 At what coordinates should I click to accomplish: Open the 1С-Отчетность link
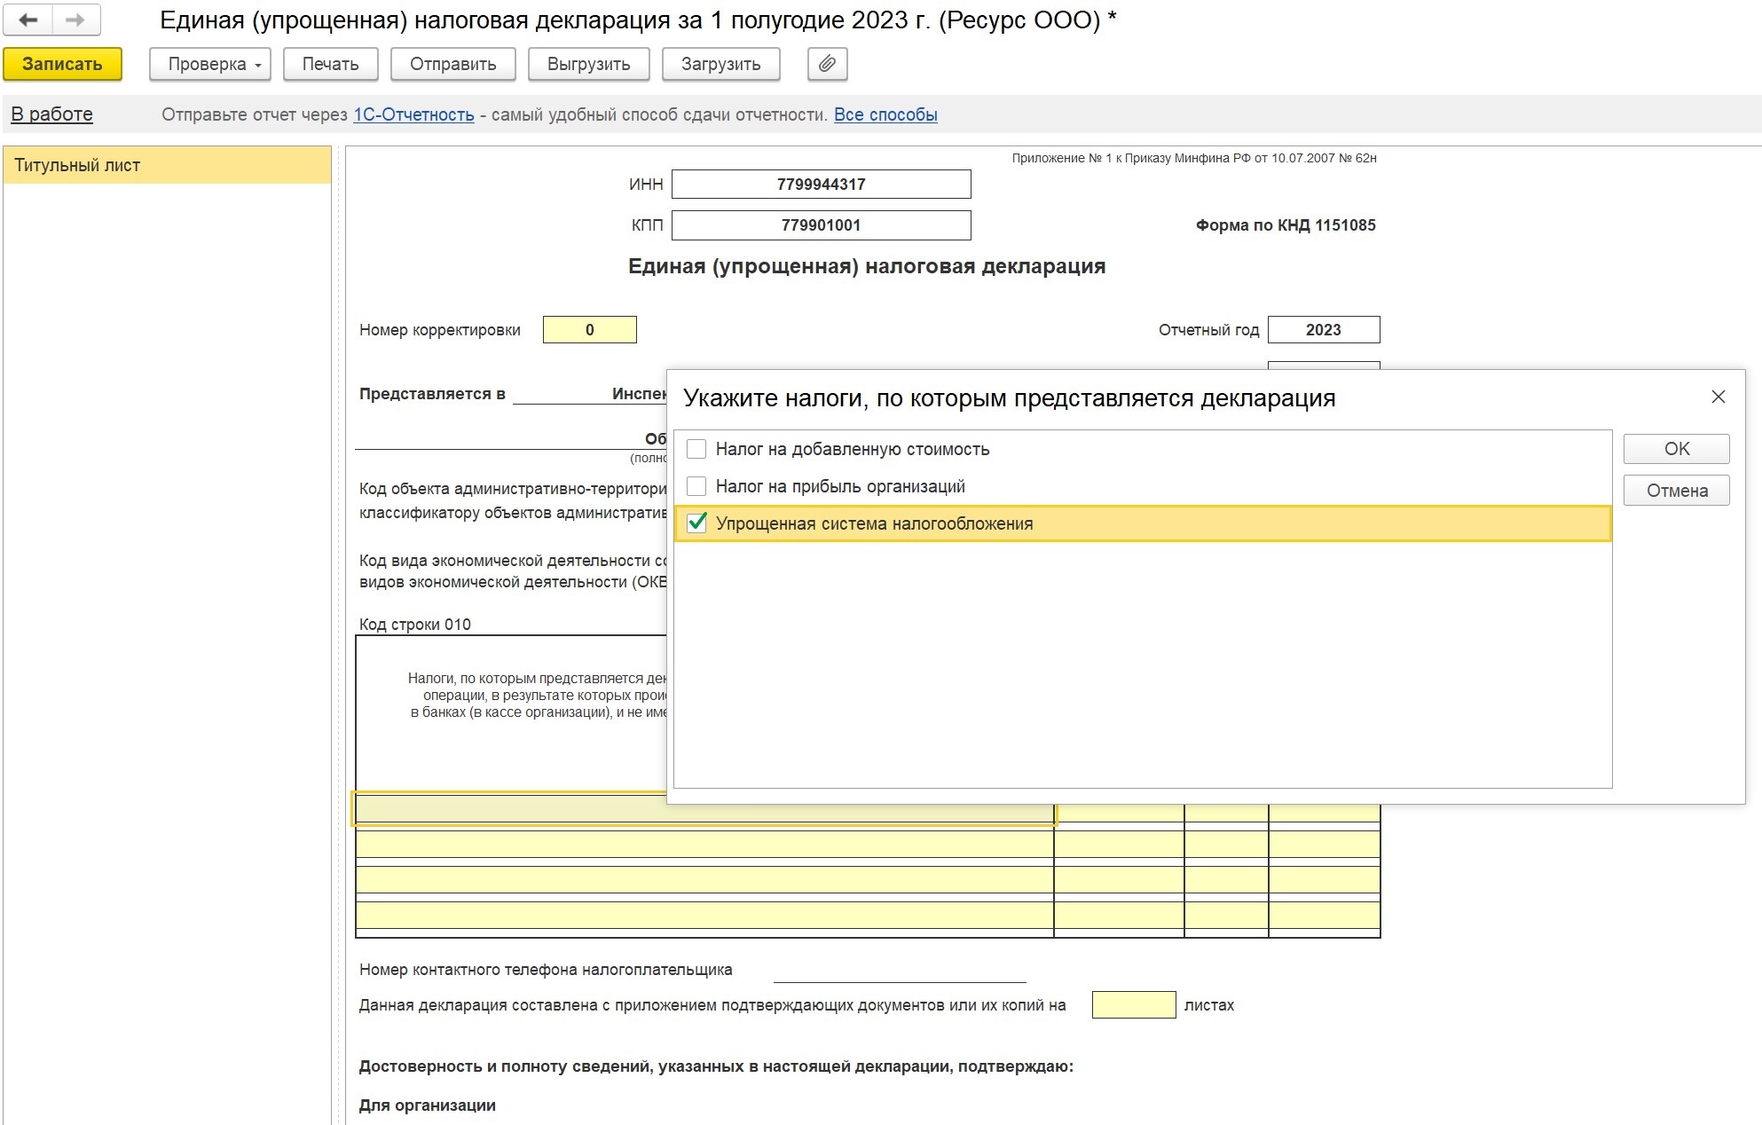pos(413,114)
